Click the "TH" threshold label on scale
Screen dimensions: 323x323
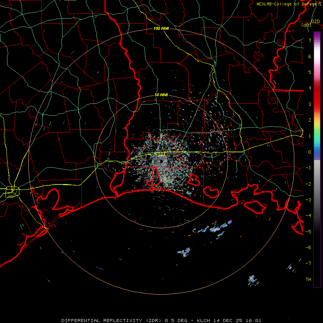point(308,280)
